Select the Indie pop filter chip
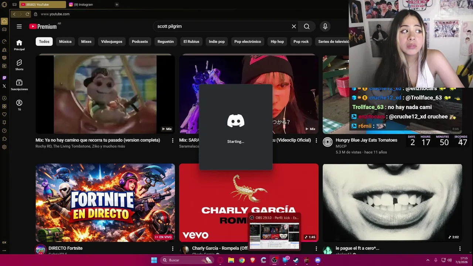473x266 pixels. click(217, 41)
